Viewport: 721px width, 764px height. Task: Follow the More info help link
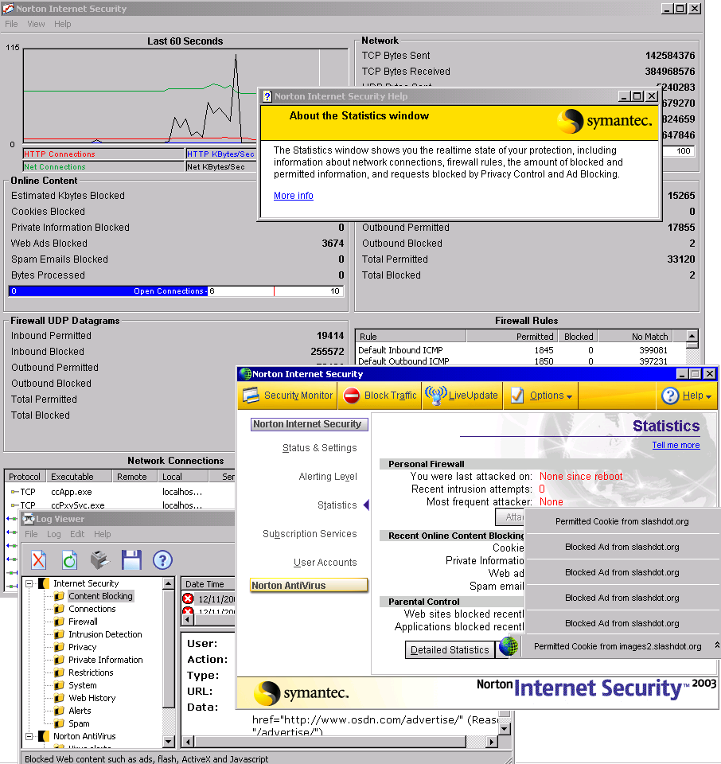point(294,196)
